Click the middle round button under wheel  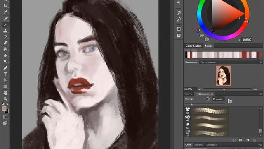(202, 35)
